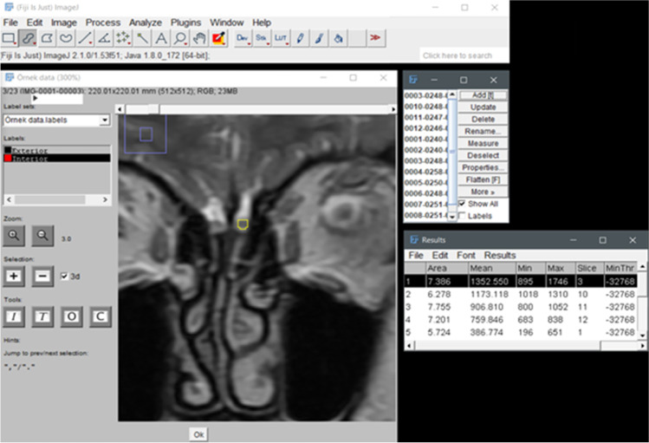Select the Exterior label
The image size is (649, 443).
coord(57,150)
